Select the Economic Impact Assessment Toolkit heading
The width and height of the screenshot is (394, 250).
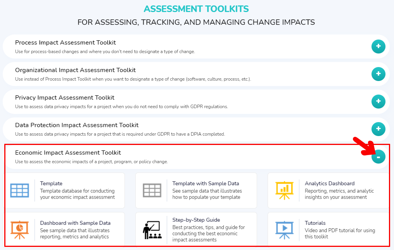click(x=68, y=152)
